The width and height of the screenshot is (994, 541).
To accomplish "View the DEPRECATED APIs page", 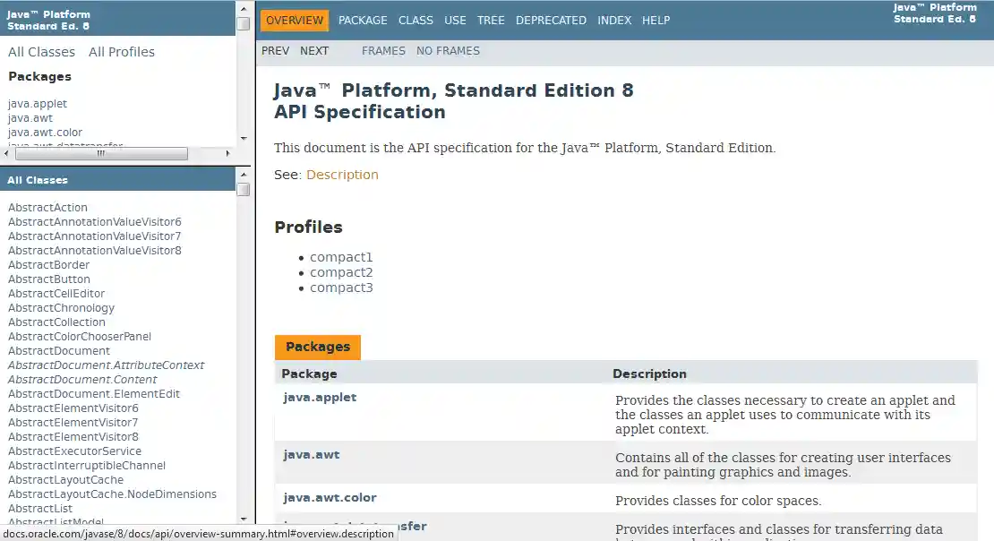I will pos(551,20).
